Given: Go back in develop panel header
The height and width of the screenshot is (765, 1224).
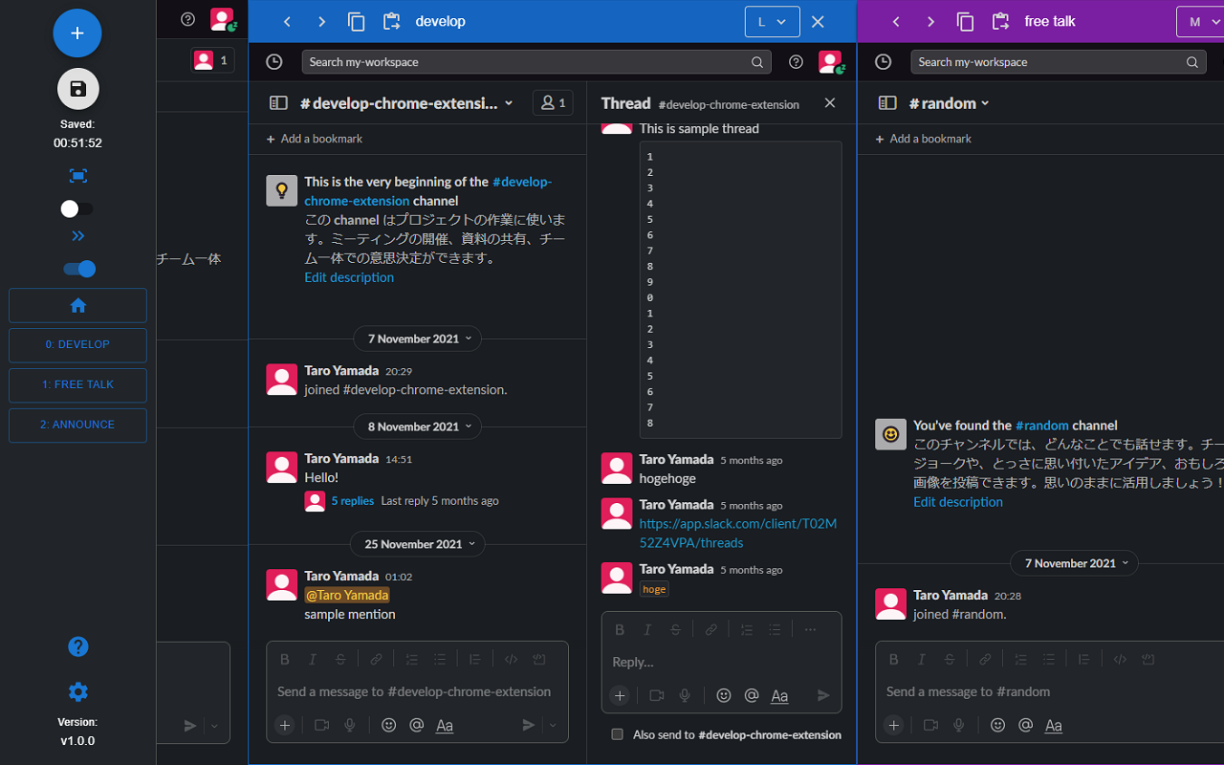Looking at the screenshot, I should [287, 21].
